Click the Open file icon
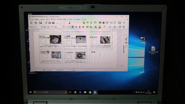 pyautogui.click(x=36, y=23)
